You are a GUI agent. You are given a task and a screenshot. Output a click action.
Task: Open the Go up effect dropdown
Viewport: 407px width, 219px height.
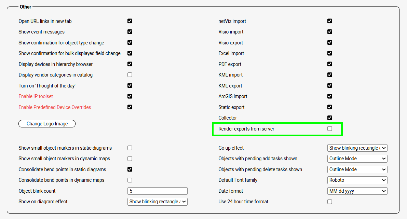tap(357, 148)
